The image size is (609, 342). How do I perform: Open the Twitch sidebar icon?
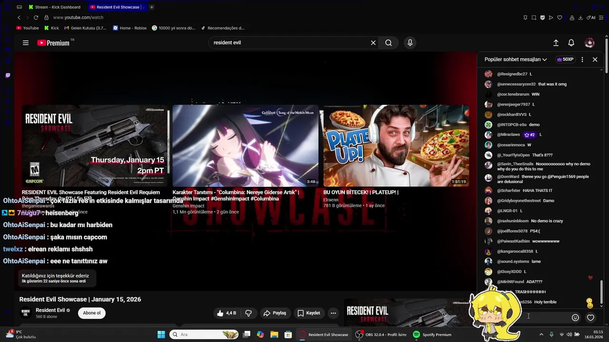point(8,75)
